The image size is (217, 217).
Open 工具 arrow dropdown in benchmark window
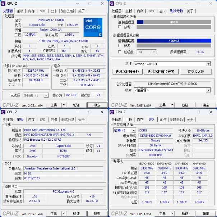pos(172,105)
